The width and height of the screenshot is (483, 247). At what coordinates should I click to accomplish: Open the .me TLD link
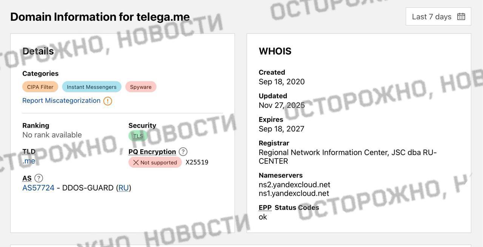tap(29, 161)
